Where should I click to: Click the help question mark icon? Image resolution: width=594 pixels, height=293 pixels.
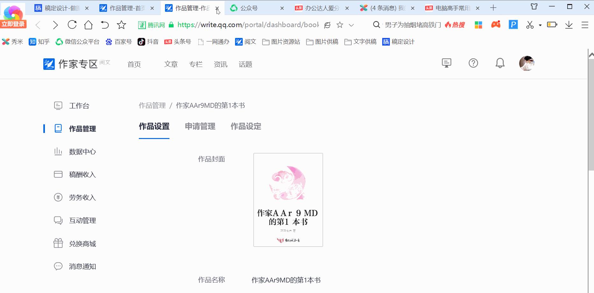(473, 63)
